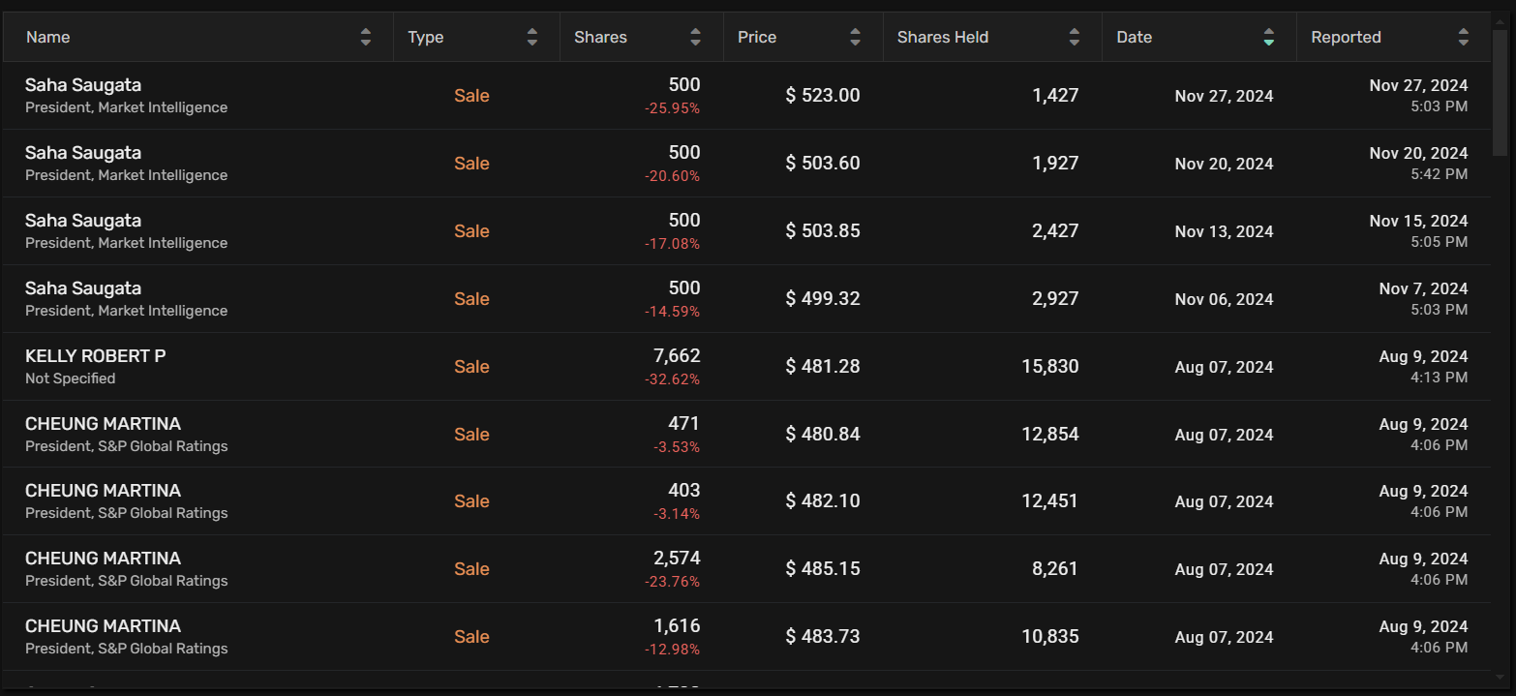This screenshot has height=696, width=1516.
Task: Click price $ 483.73
Action: pyautogui.click(x=823, y=637)
